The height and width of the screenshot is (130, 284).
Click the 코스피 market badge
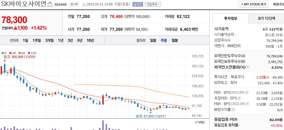(x=74, y=4)
